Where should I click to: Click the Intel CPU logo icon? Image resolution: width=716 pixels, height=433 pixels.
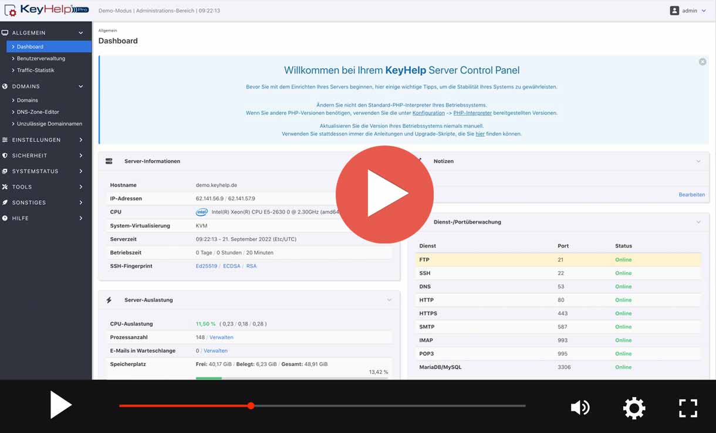[202, 212]
